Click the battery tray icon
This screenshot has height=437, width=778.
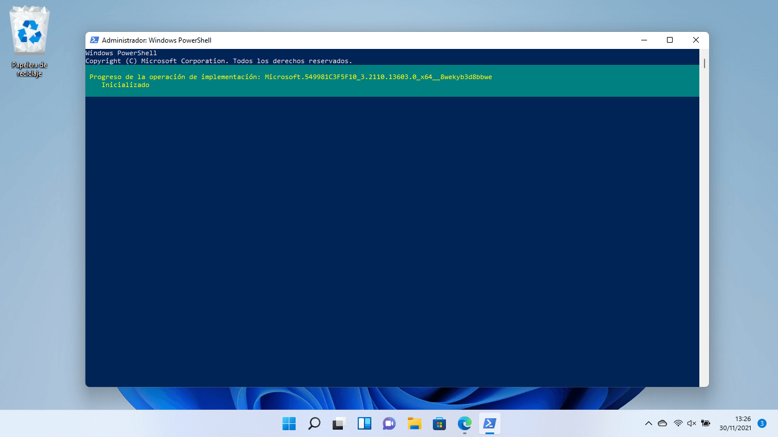[706, 423]
